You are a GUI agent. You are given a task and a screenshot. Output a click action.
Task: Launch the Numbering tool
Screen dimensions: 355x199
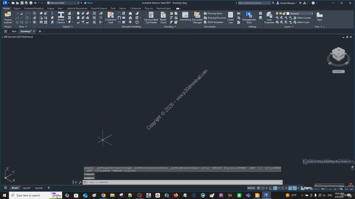[185, 17]
